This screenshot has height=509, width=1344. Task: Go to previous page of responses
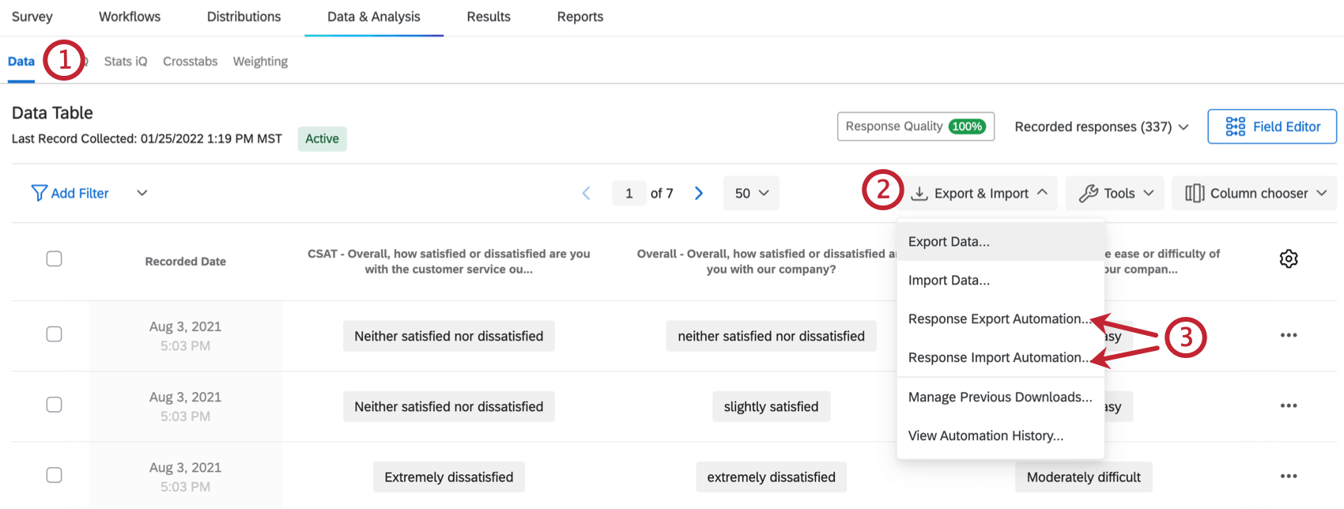pos(587,194)
